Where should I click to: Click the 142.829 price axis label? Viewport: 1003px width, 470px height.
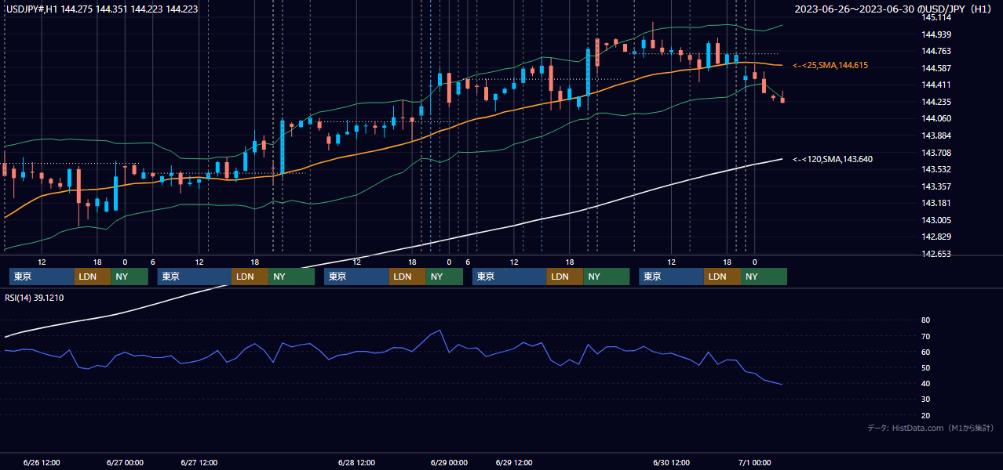936,237
